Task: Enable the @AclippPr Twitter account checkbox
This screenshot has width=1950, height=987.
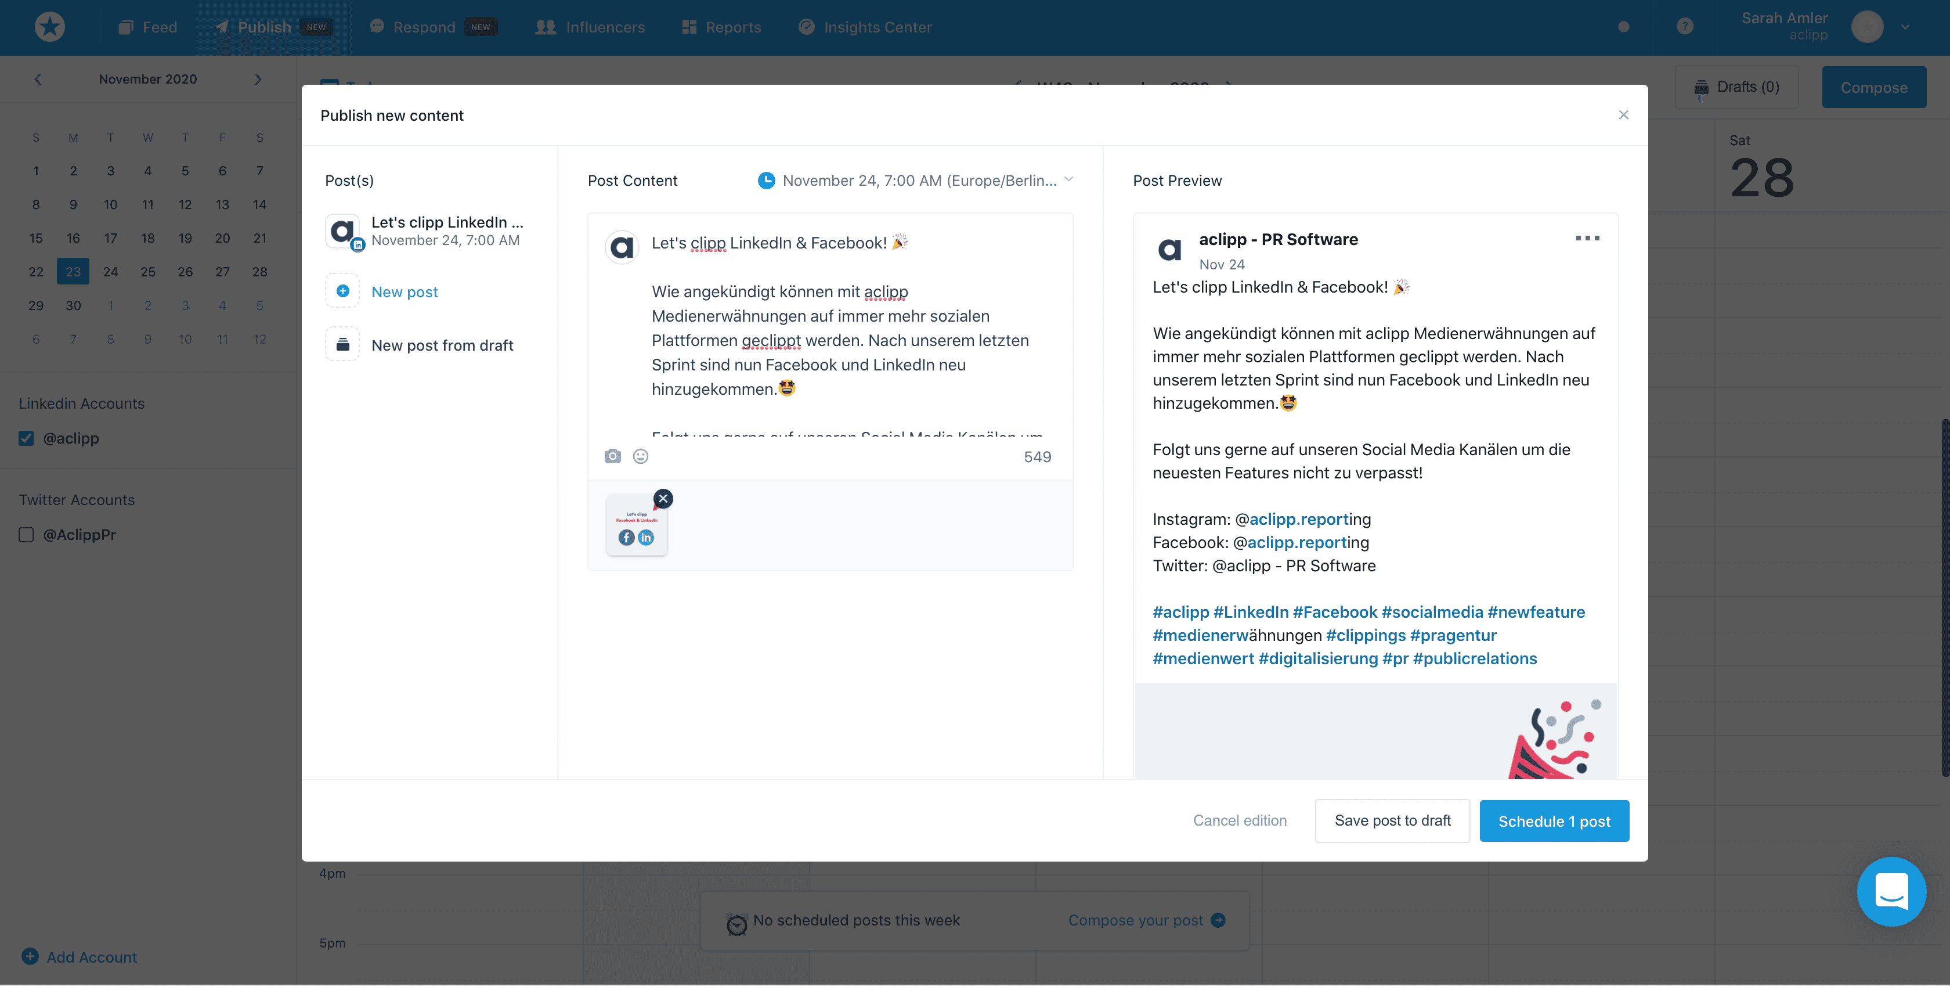Action: click(27, 535)
